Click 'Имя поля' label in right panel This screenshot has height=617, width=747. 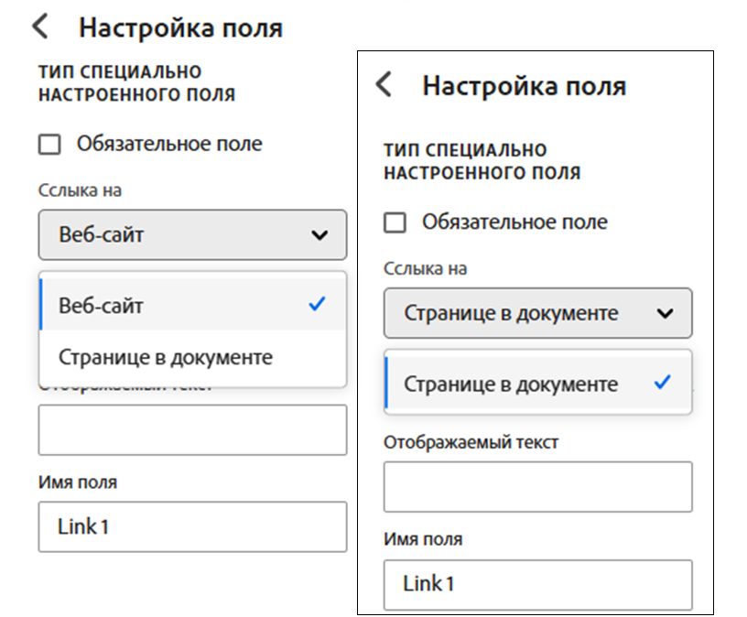pyautogui.click(x=423, y=539)
